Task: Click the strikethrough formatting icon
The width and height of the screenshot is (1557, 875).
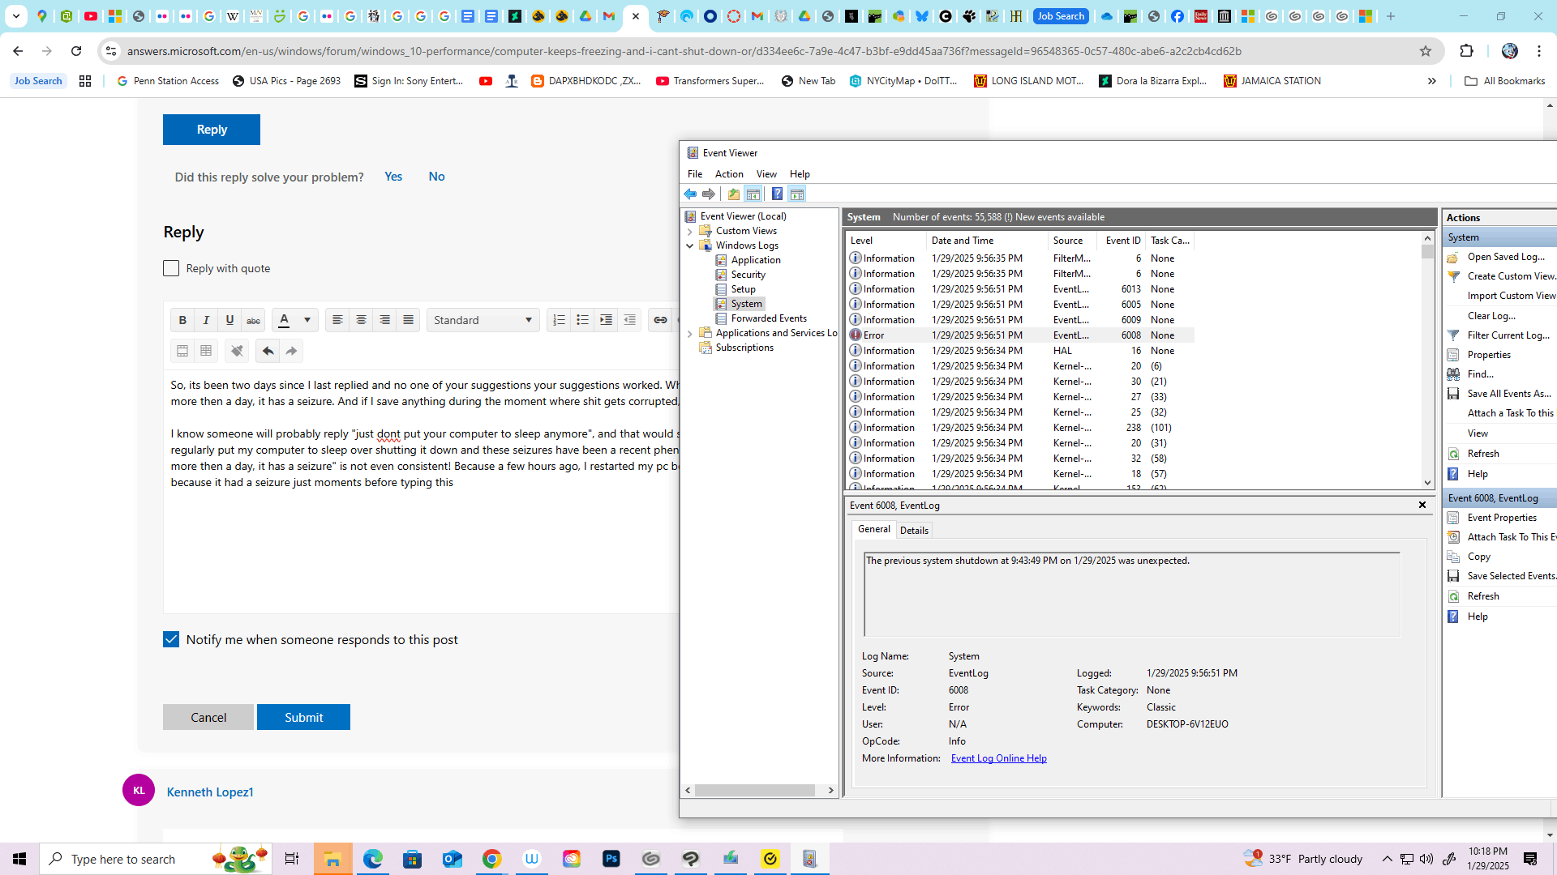Action: click(253, 320)
